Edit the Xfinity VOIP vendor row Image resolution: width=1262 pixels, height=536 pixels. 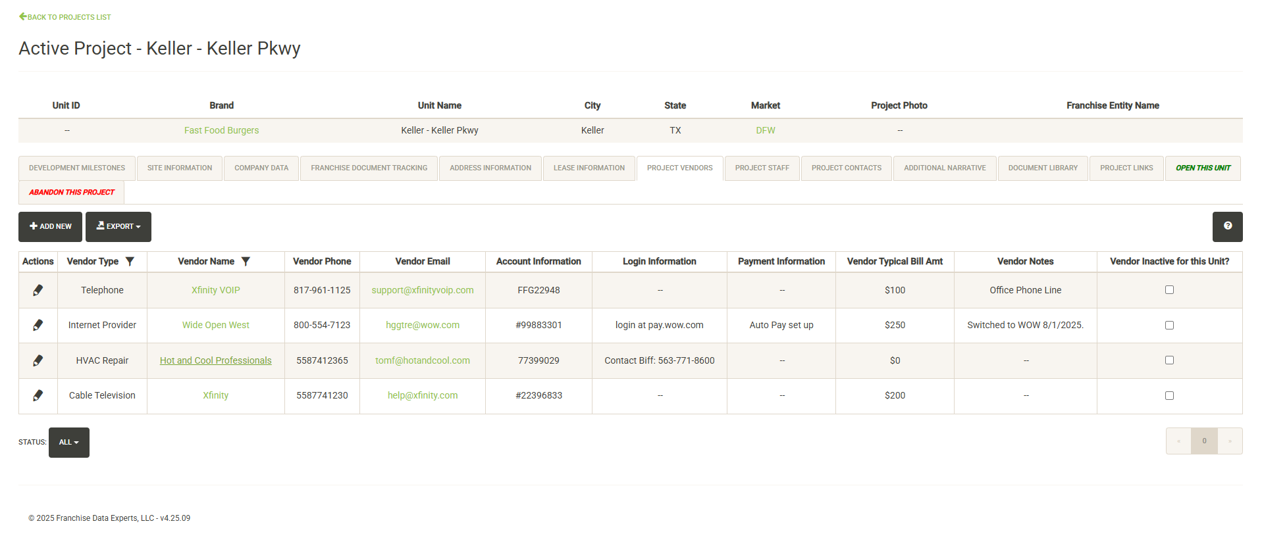pyautogui.click(x=38, y=290)
